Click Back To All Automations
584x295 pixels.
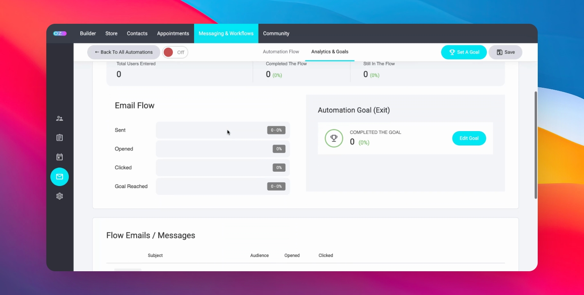[124, 52]
